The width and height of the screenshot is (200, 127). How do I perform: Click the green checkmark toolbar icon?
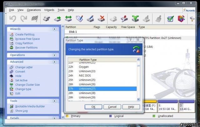[x=170, y=19]
